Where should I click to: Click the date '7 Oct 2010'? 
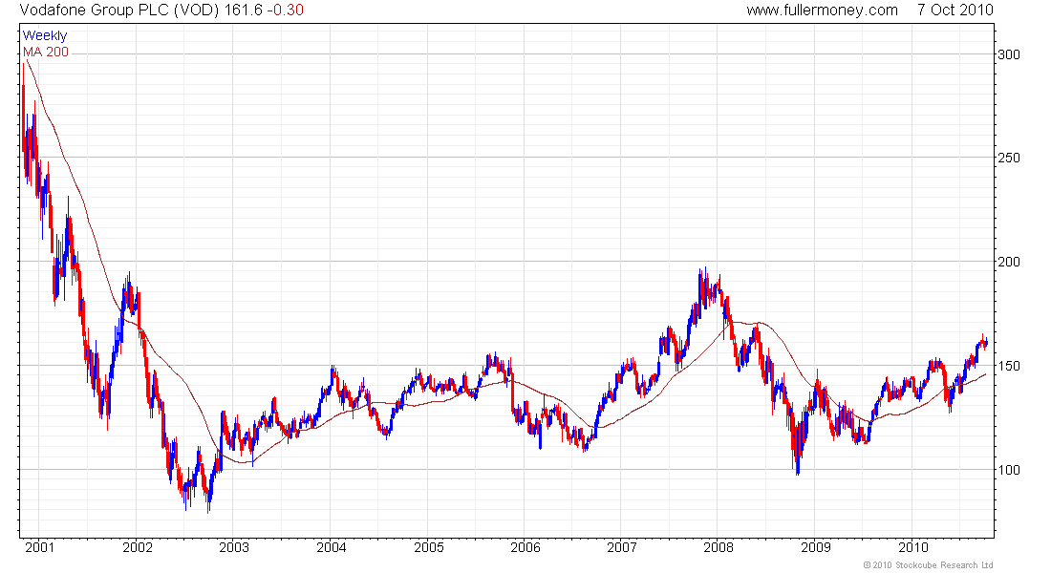(x=955, y=11)
